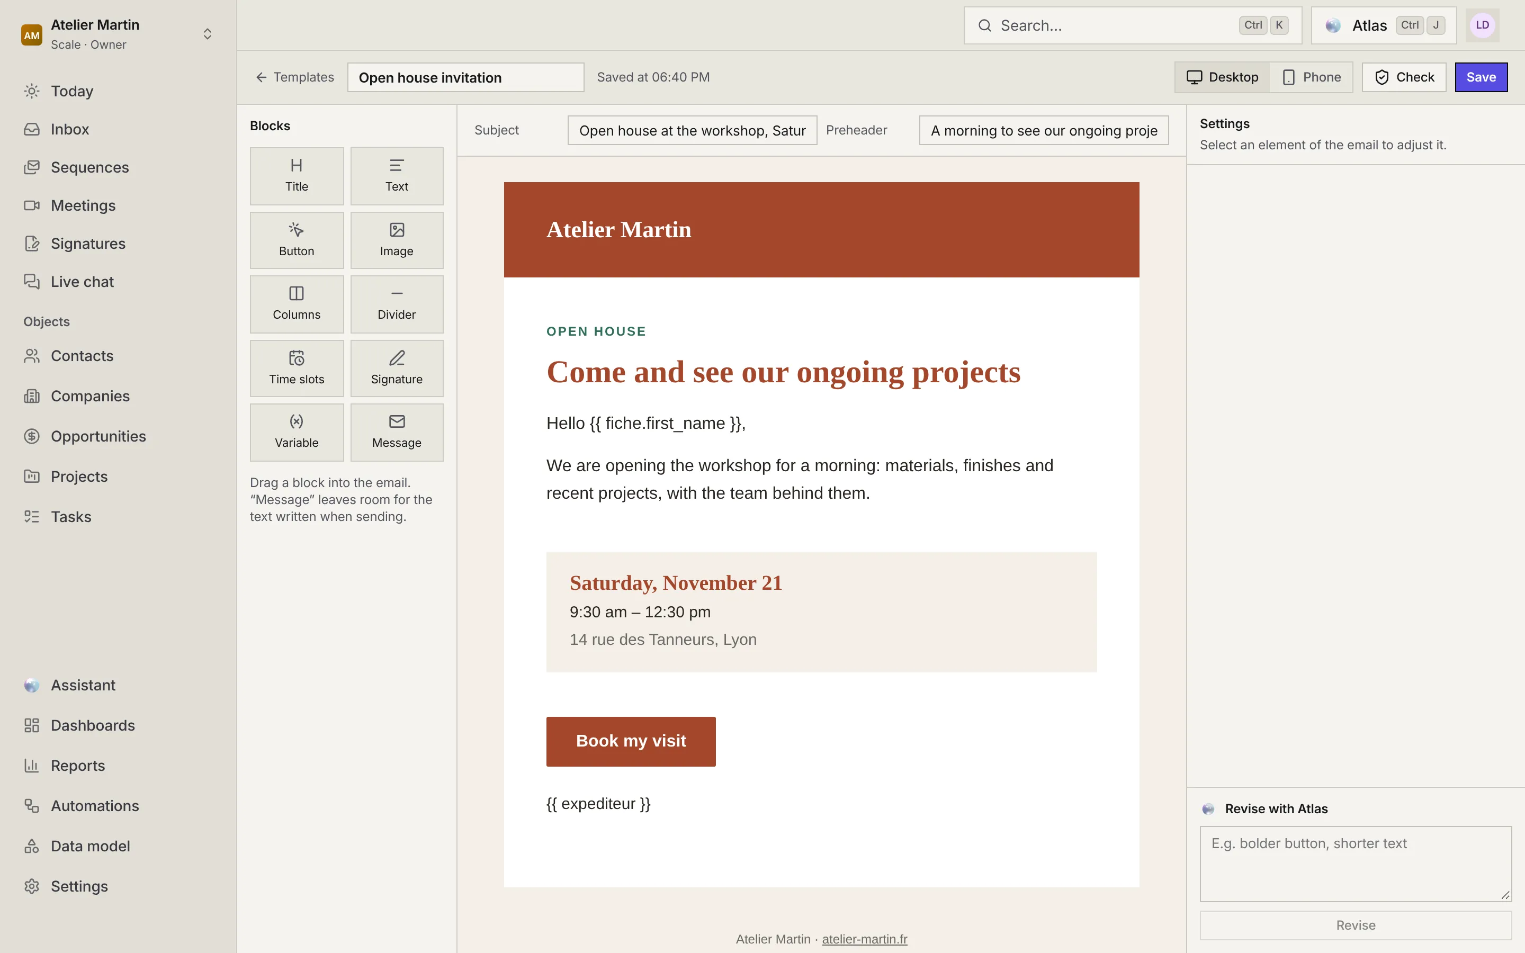Open Today in the sidebar
The image size is (1525, 953).
click(x=118, y=91)
